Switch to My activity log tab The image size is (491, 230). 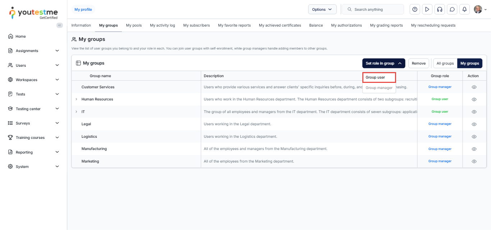pyautogui.click(x=162, y=25)
